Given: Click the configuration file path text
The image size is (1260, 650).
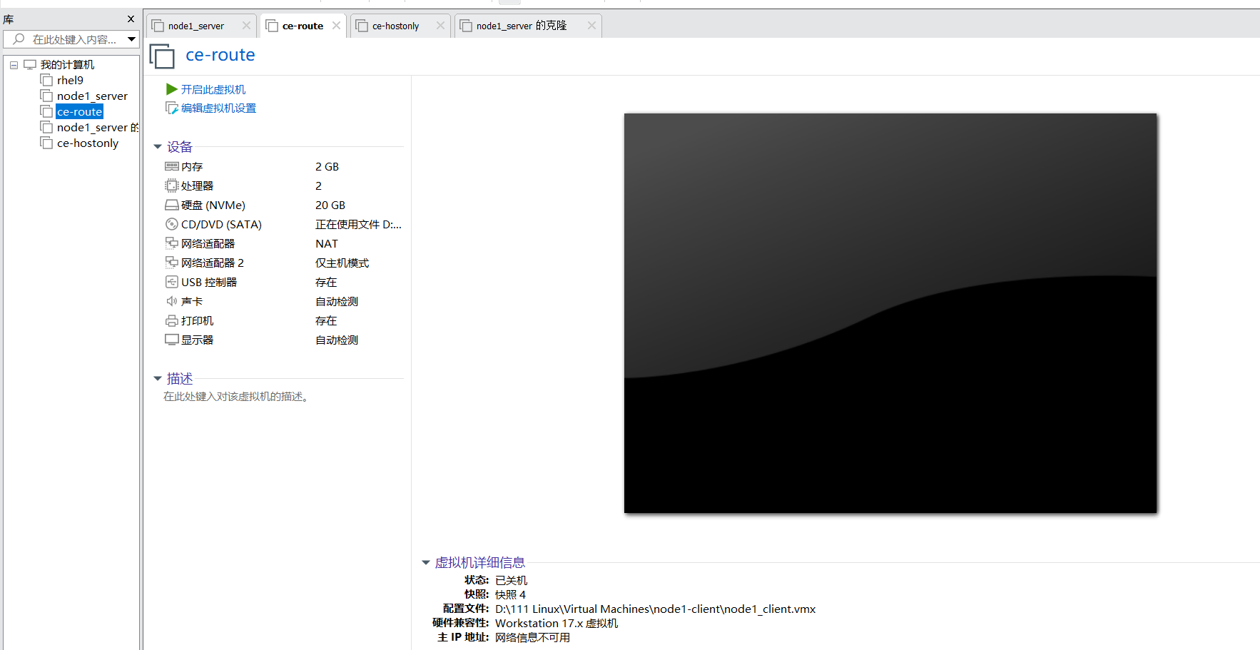Looking at the screenshot, I should tap(655, 609).
